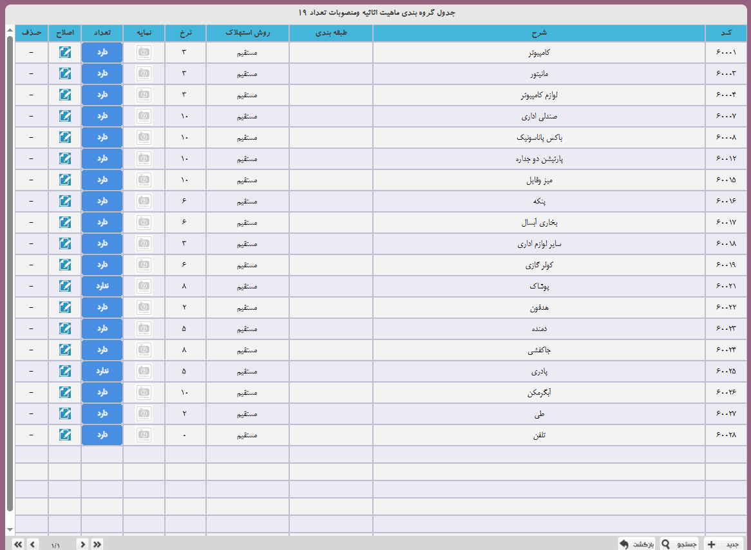This screenshot has width=751, height=550.
Task: View the نمایه thumbnail for پنکه
Action: pyautogui.click(x=144, y=201)
